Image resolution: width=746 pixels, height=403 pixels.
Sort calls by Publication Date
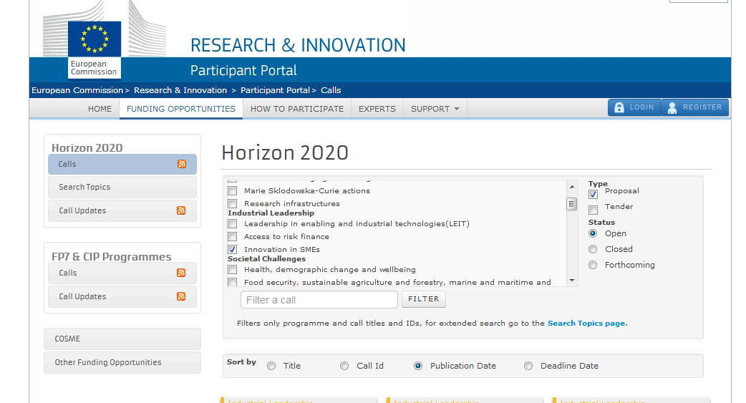click(x=418, y=366)
